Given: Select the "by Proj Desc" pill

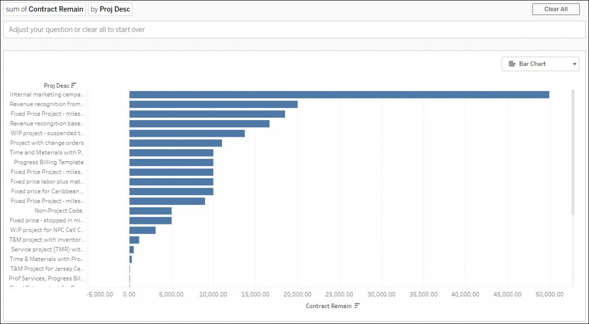Looking at the screenshot, I should click(110, 9).
